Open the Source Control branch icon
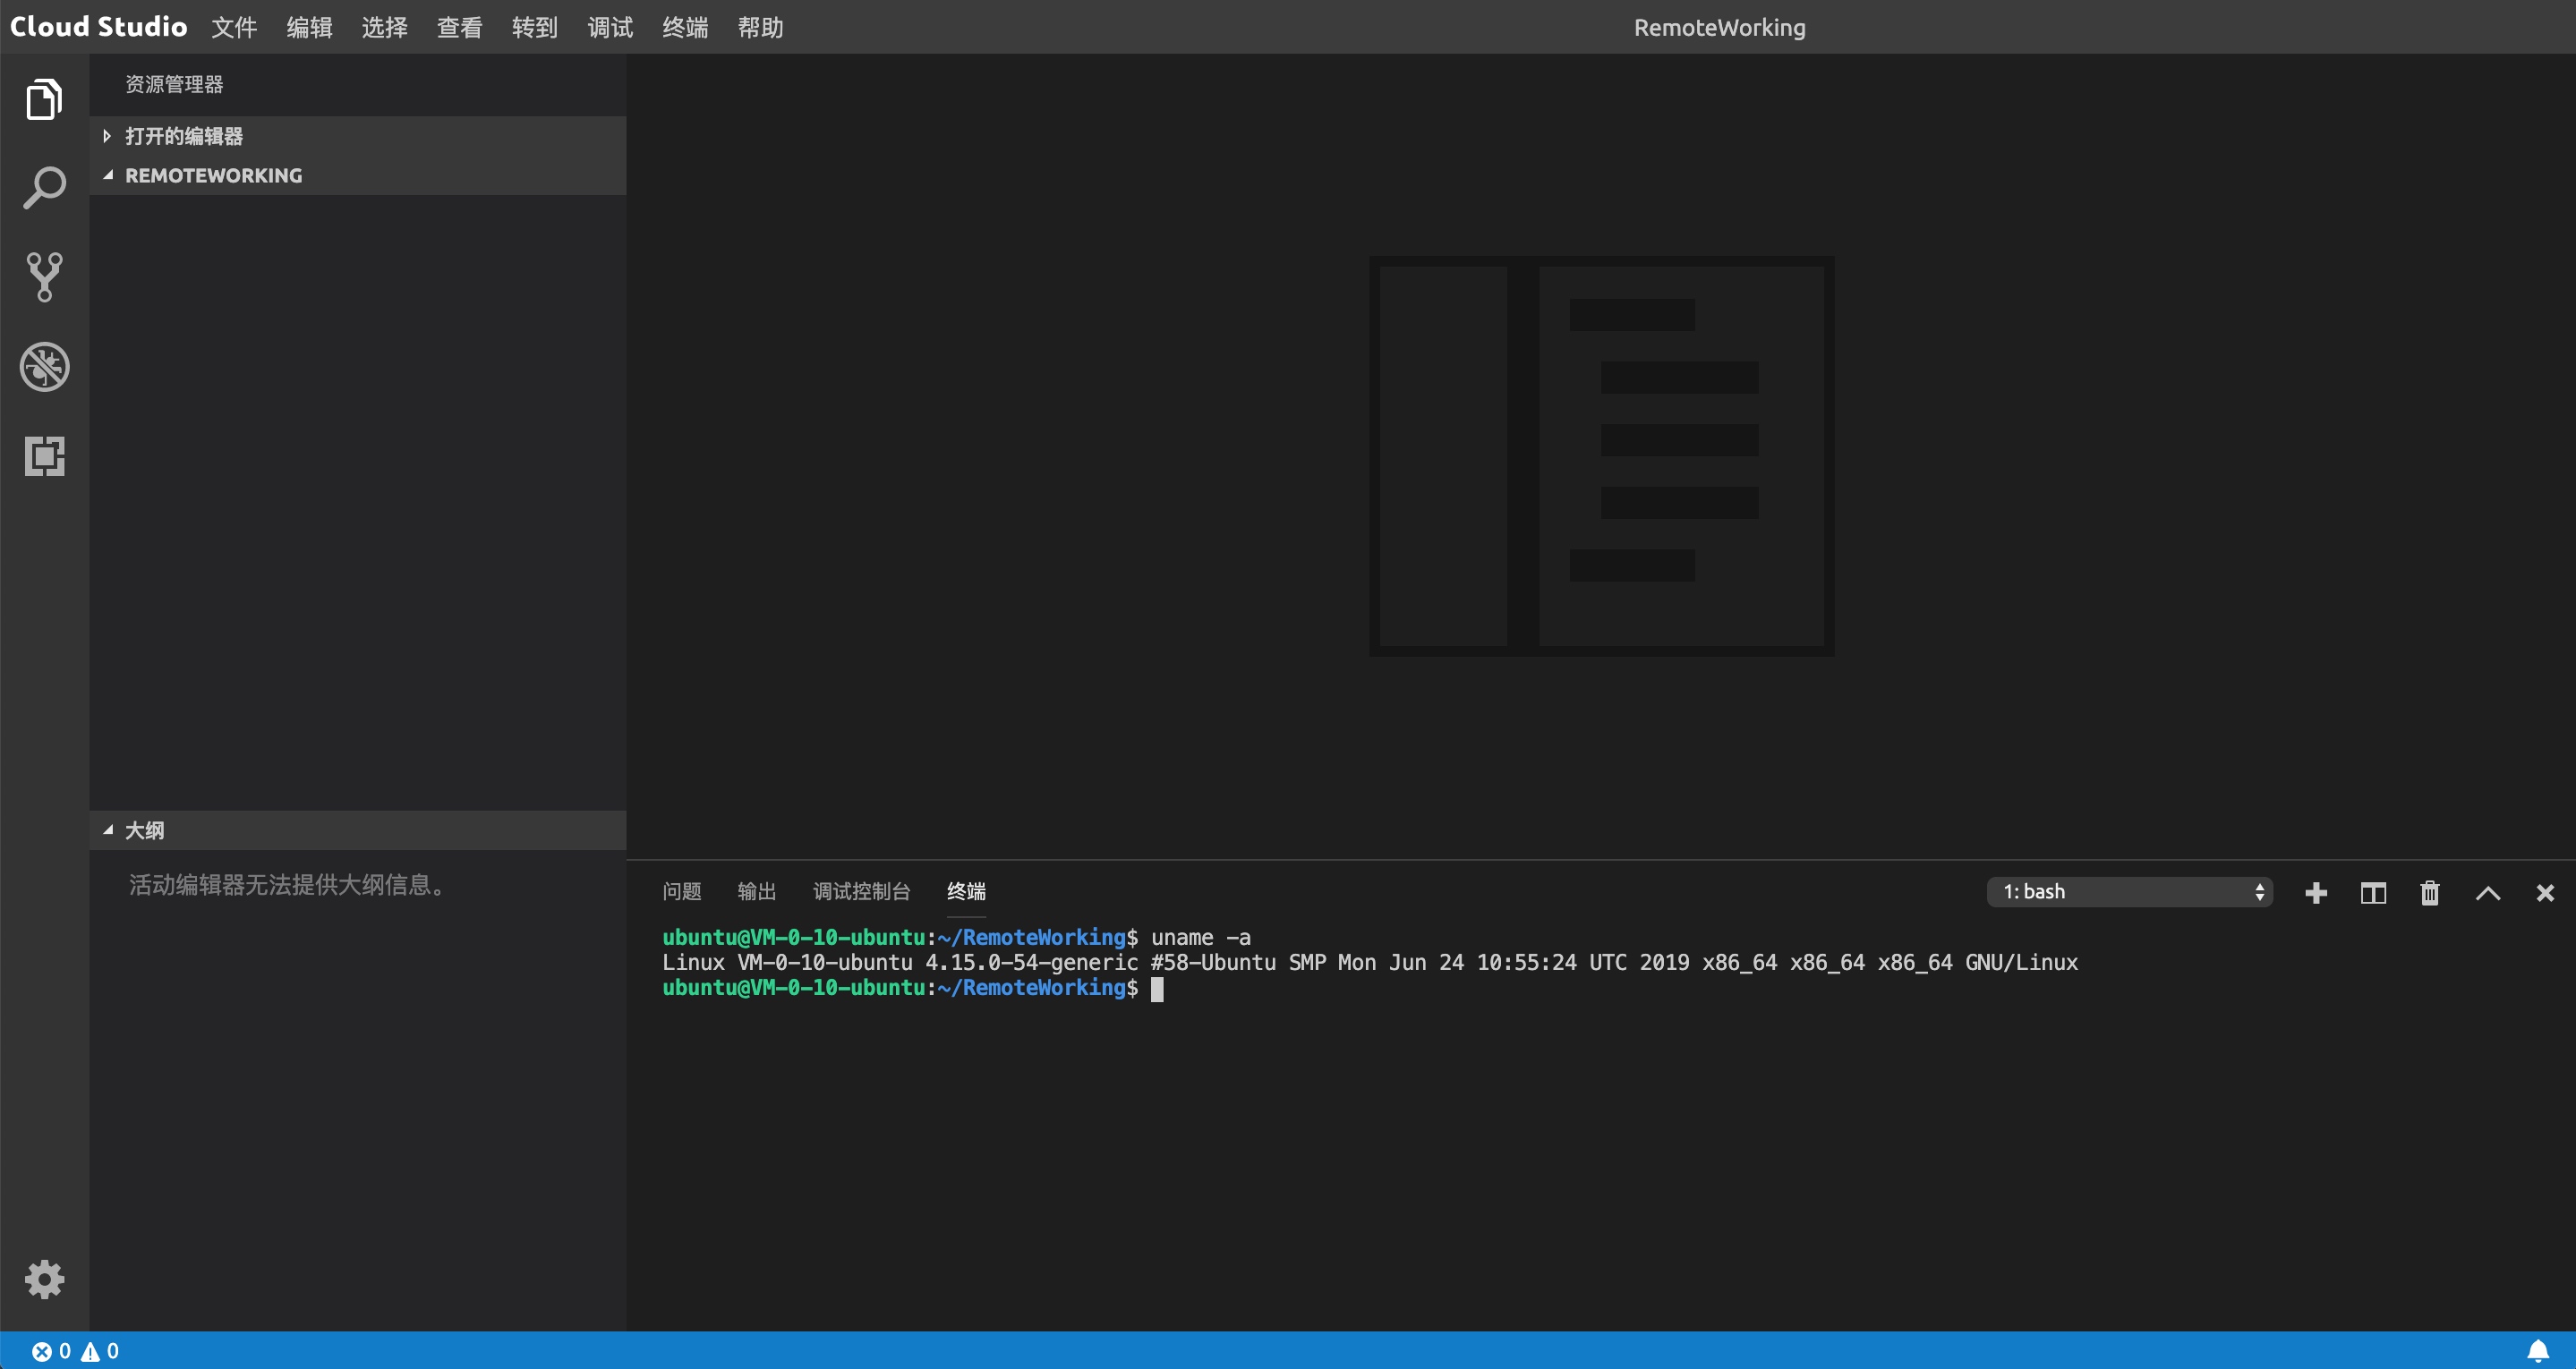The width and height of the screenshot is (2576, 1369). [44, 277]
